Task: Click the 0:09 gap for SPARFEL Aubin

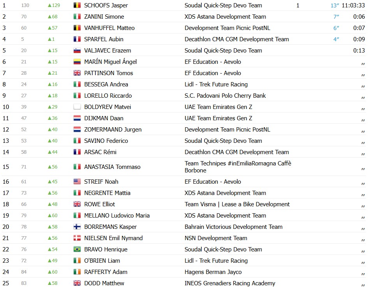Action: tap(359, 39)
